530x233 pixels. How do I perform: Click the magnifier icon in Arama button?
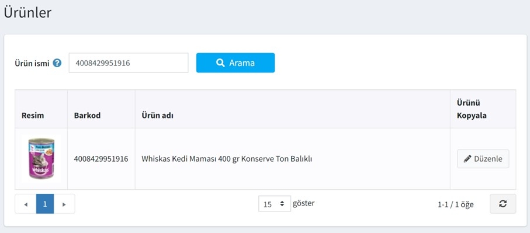pyautogui.click(x=220, y=63)
